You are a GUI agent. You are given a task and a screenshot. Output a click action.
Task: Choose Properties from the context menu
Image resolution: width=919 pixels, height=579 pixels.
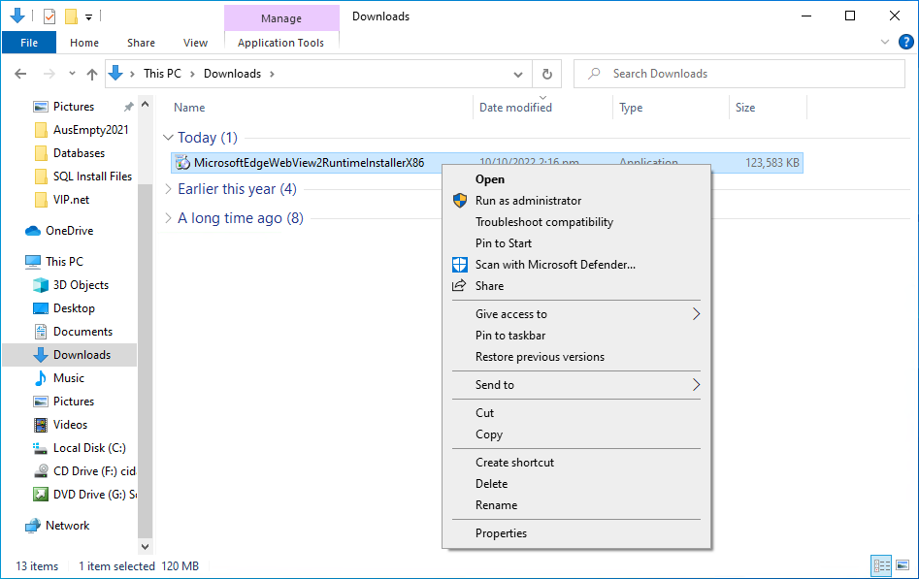click(576, 533)
